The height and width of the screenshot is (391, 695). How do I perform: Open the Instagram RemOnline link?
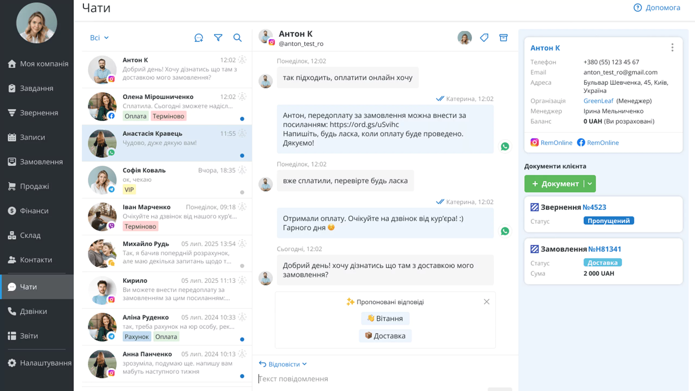tap(551, 143)
